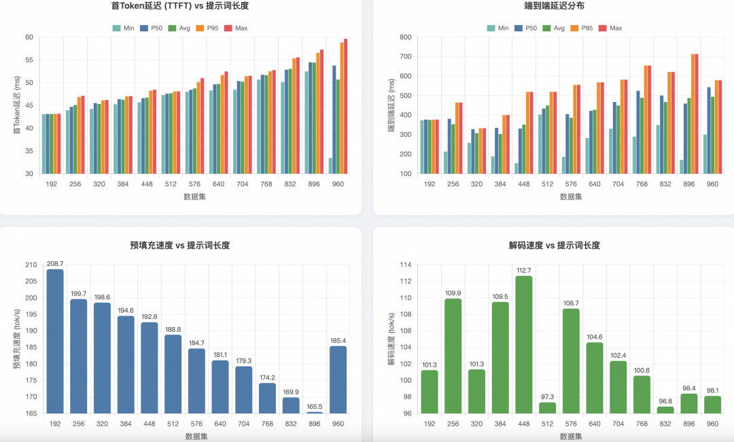Select the 960 bar in 预填充速度 chart
Screen dimensions: 734x442
338,379
